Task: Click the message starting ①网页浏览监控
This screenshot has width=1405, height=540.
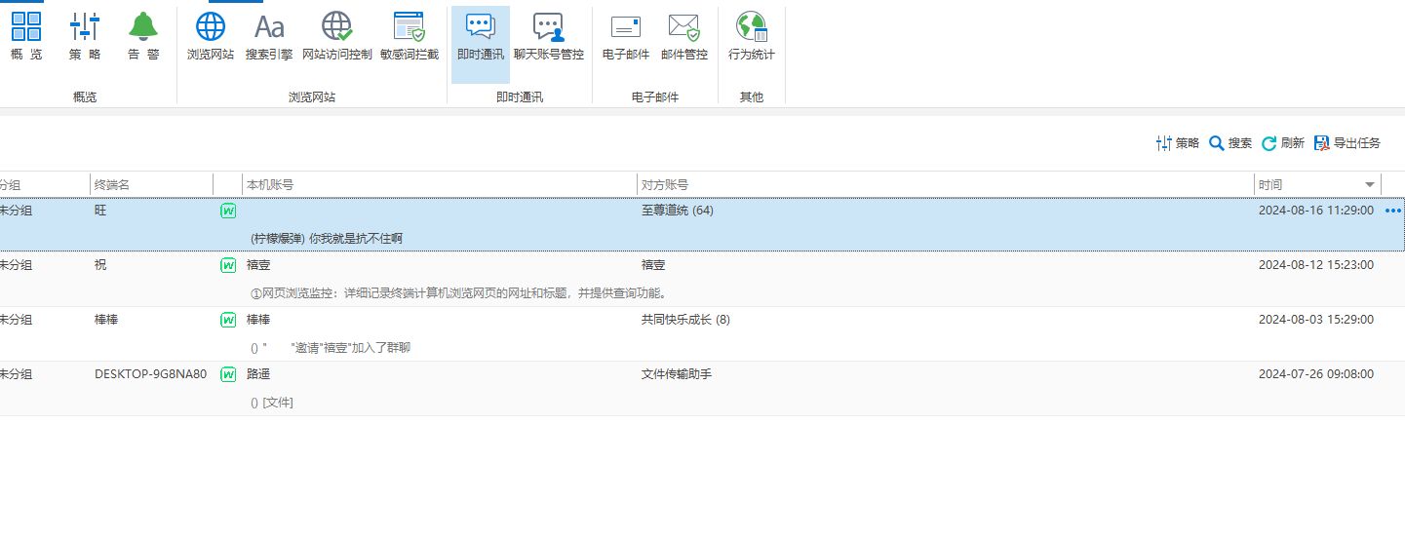Action: pyautogui.click(x=458, y=293)
